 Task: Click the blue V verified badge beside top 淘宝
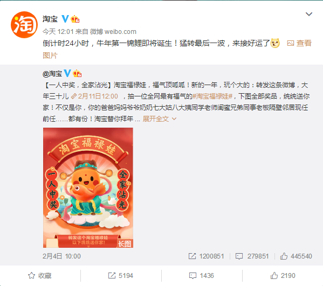click(x=65, y=19)
